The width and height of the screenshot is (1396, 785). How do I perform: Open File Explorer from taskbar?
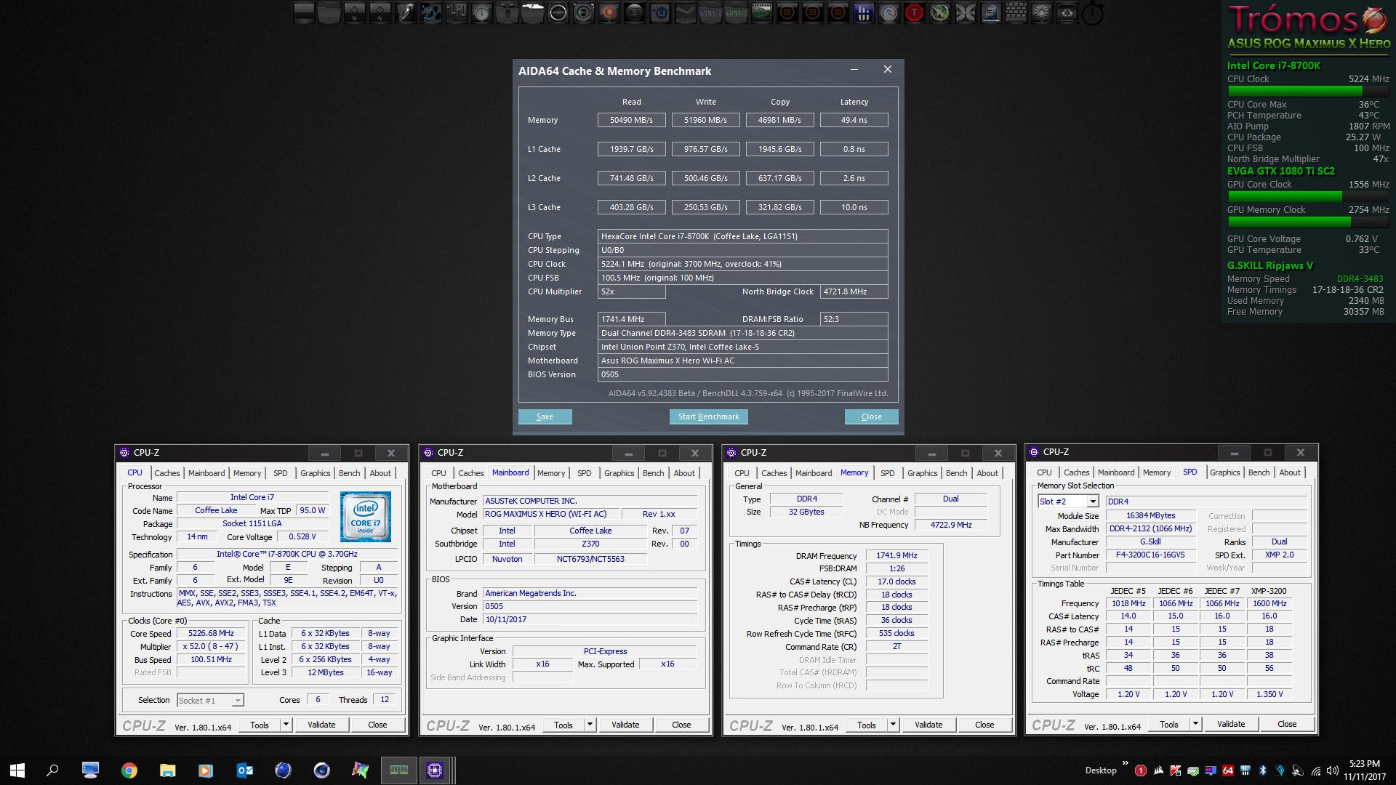pyautogui.click(x=168, y=770)
